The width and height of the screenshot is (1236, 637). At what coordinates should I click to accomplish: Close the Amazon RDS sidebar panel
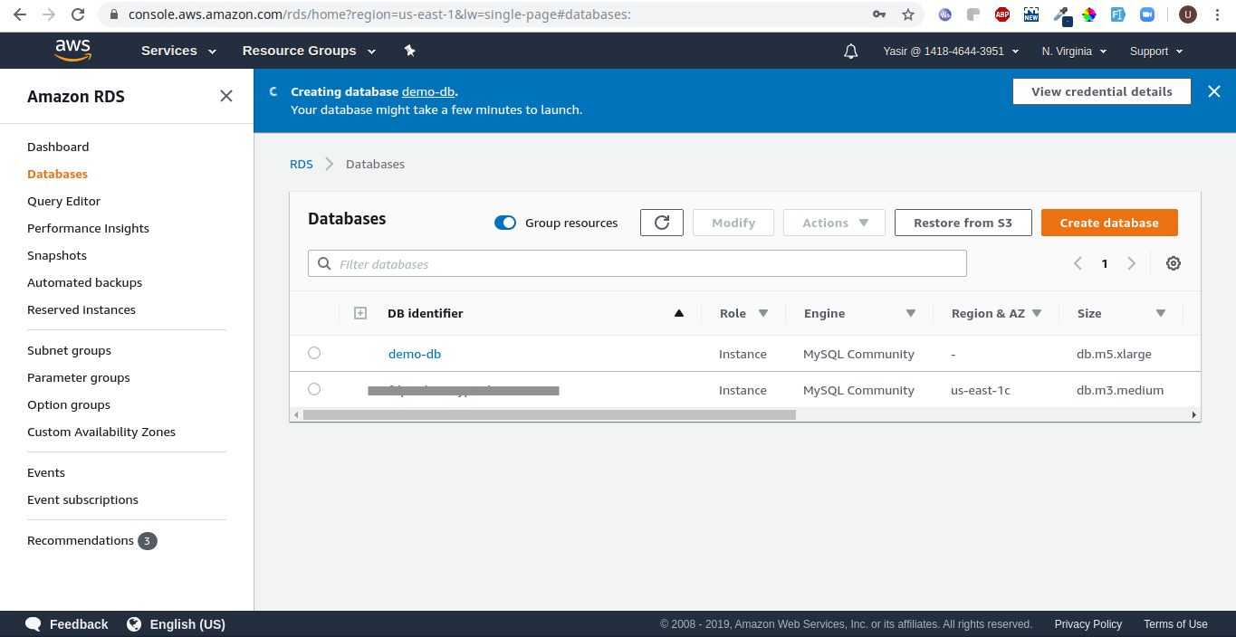coord(226,96)
